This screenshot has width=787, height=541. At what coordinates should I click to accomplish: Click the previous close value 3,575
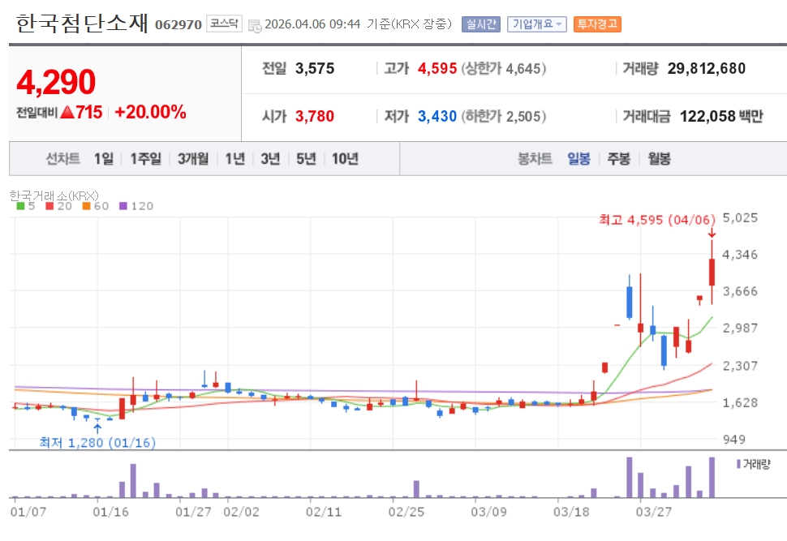[x=315, y=69]
